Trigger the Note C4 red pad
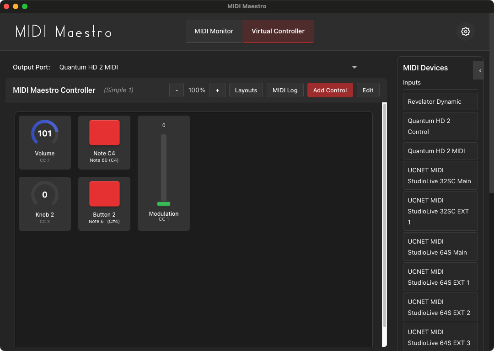The height and width of the screenshot is (351, 494). click(x=104, y=133)
